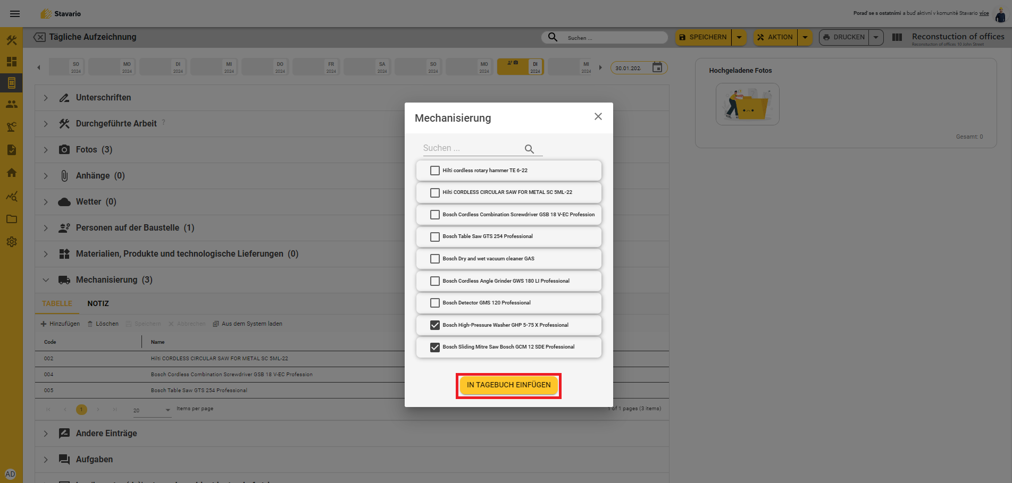Switch to the TABELLE tab
Viewport: 1012px width, 483px height.
57,303
